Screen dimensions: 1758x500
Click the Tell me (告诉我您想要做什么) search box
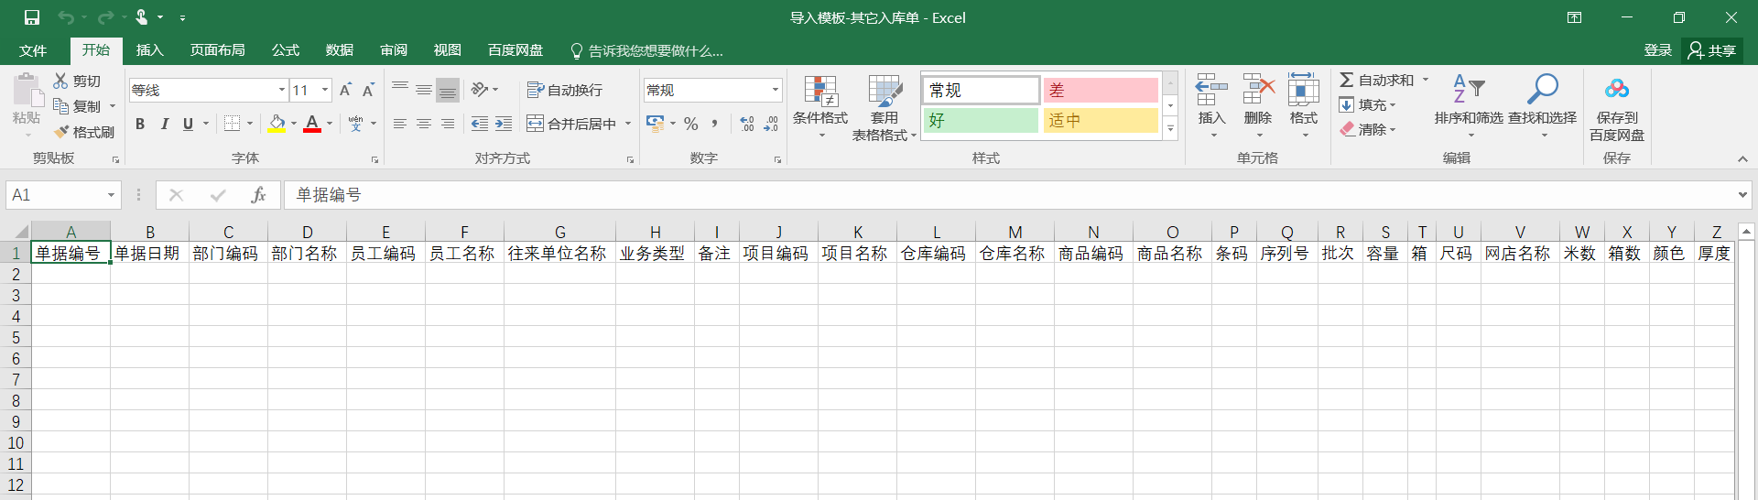(x=646, y=50)
